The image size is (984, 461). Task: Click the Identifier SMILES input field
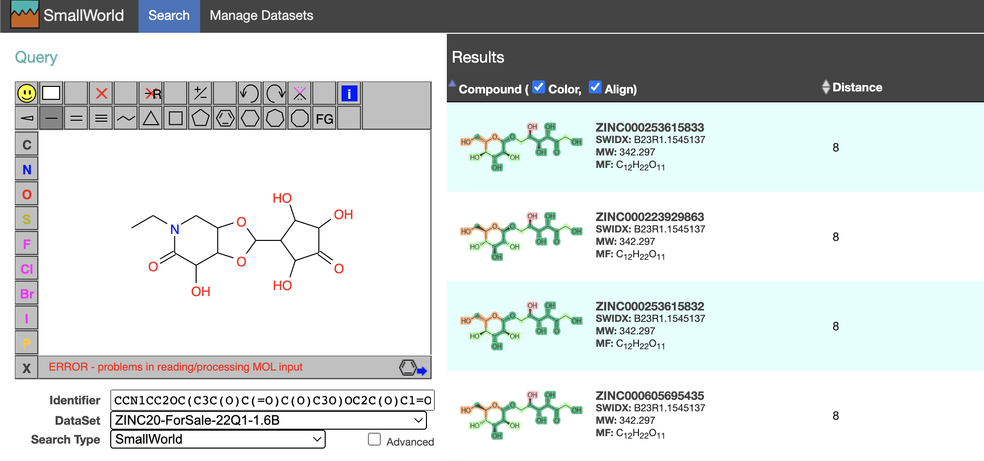[272, 400]
